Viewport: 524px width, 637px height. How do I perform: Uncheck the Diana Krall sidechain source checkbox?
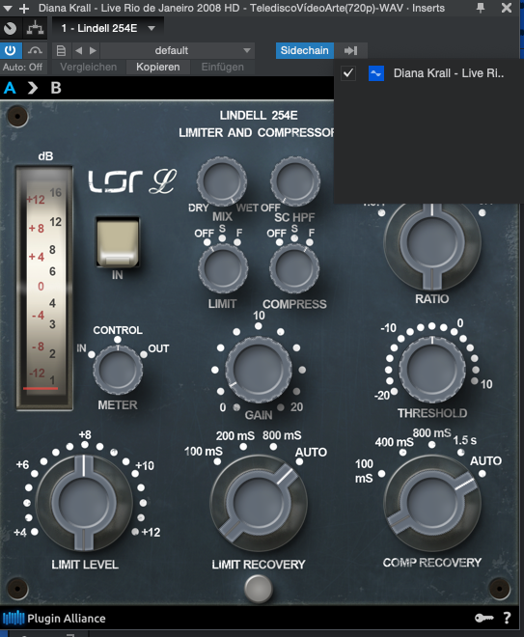point(348,73)
